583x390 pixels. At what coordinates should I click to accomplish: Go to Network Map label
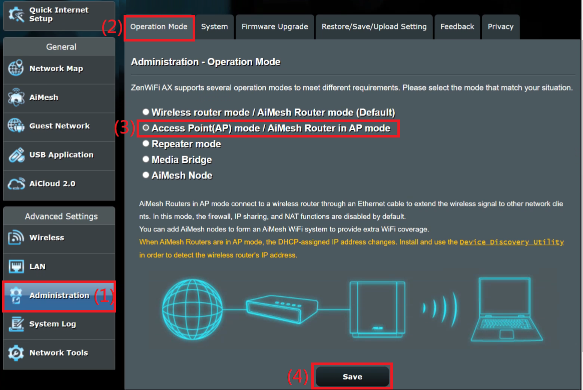(x=56, y=68)
